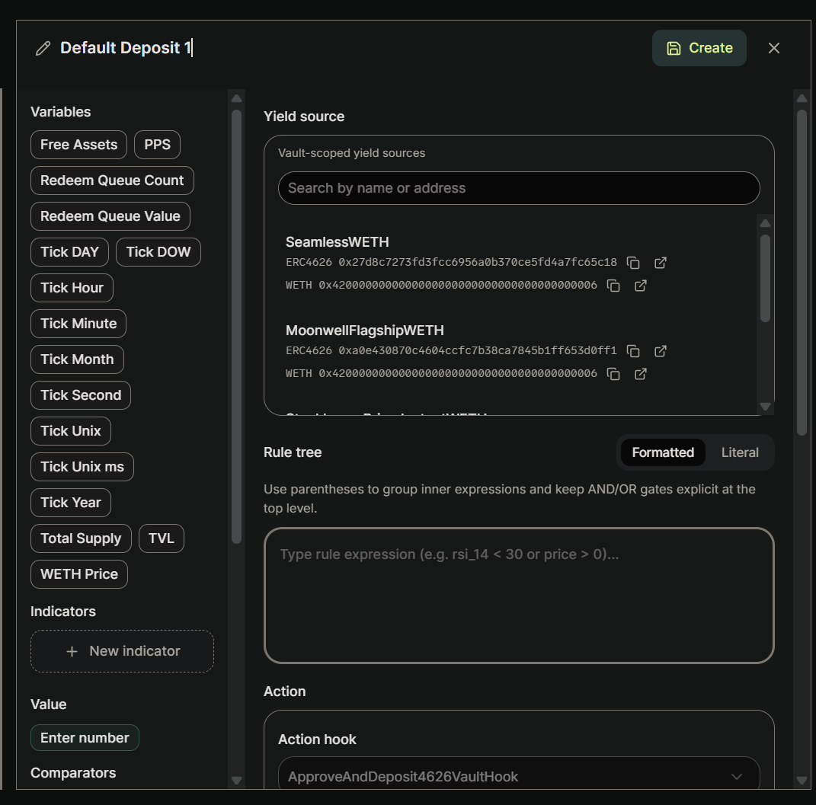Insert the Tick Second variable
The image size is (816, 805).
pyautogui.click(x=81, y=395)
